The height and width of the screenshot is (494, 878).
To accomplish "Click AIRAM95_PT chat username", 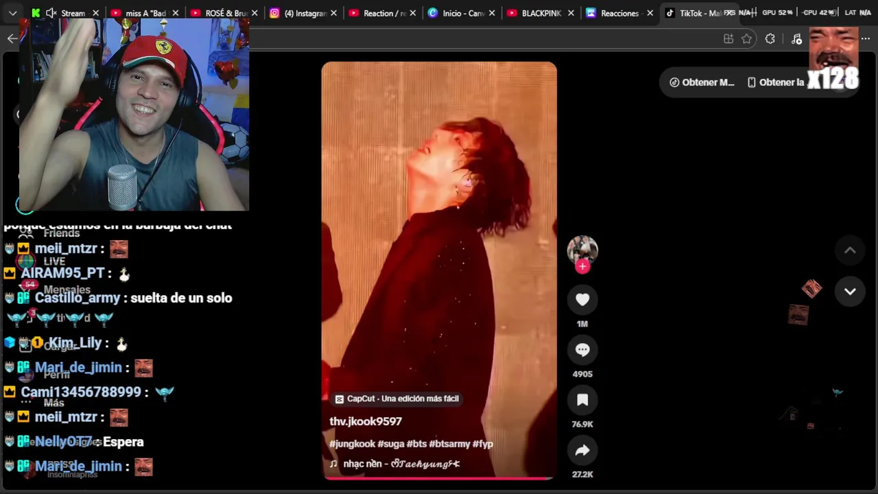I will pos(62,273).
